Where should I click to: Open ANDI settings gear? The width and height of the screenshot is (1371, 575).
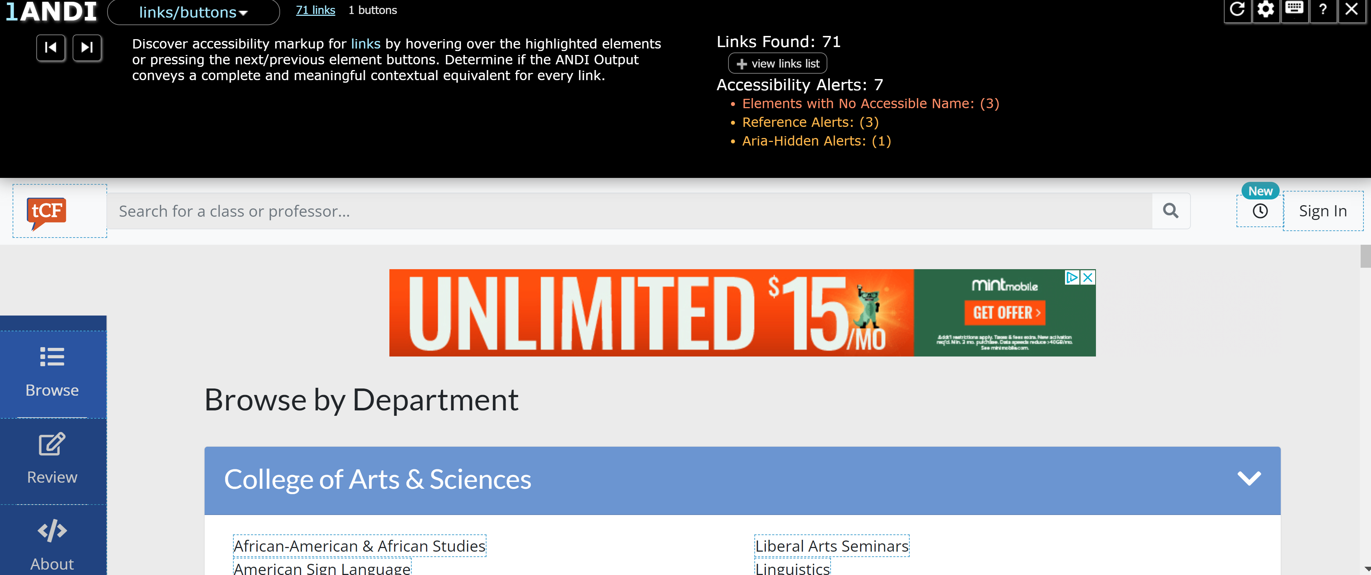click(1266, 9)
